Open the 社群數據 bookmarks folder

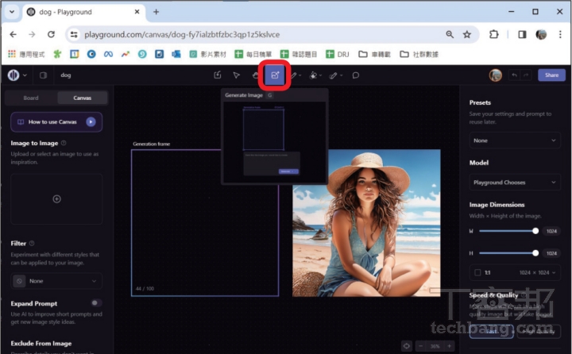[x=419, y=54]
